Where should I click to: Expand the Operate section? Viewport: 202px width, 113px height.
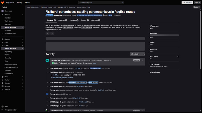click(x=13, y=83)
